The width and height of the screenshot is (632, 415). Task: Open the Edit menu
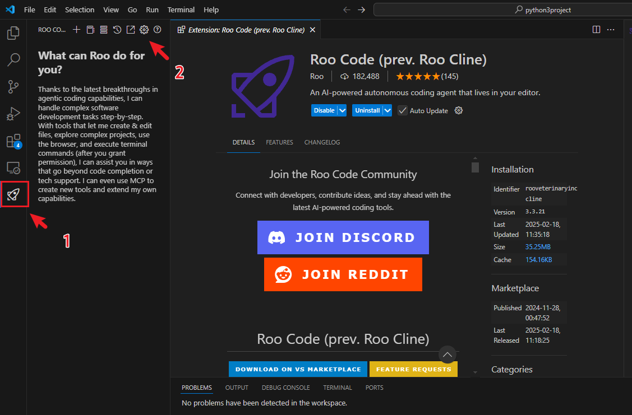coord(50,10)
